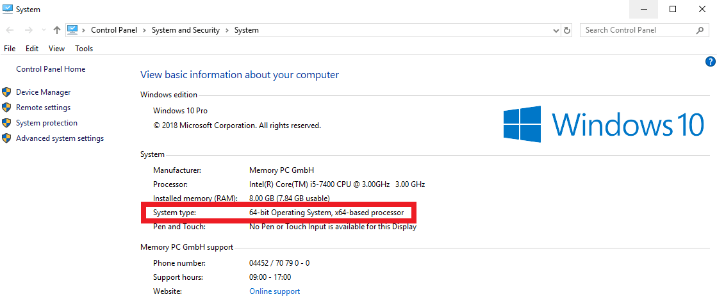The width and height of the screenshot is (717, 308).
Task: Open the help question mark icon
Action: click(710, 61)
